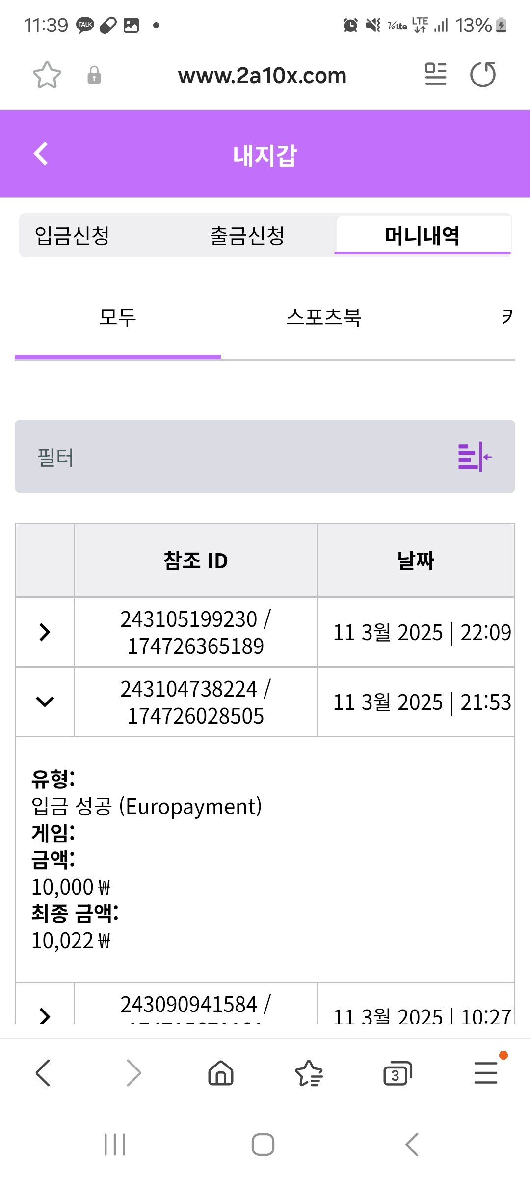Expand transaction 243090941584 row
Viewport: 530px width, 1179px height.
click(45, 1014)
